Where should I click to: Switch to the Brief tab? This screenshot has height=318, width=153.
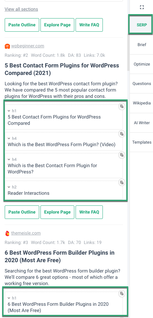142,45
